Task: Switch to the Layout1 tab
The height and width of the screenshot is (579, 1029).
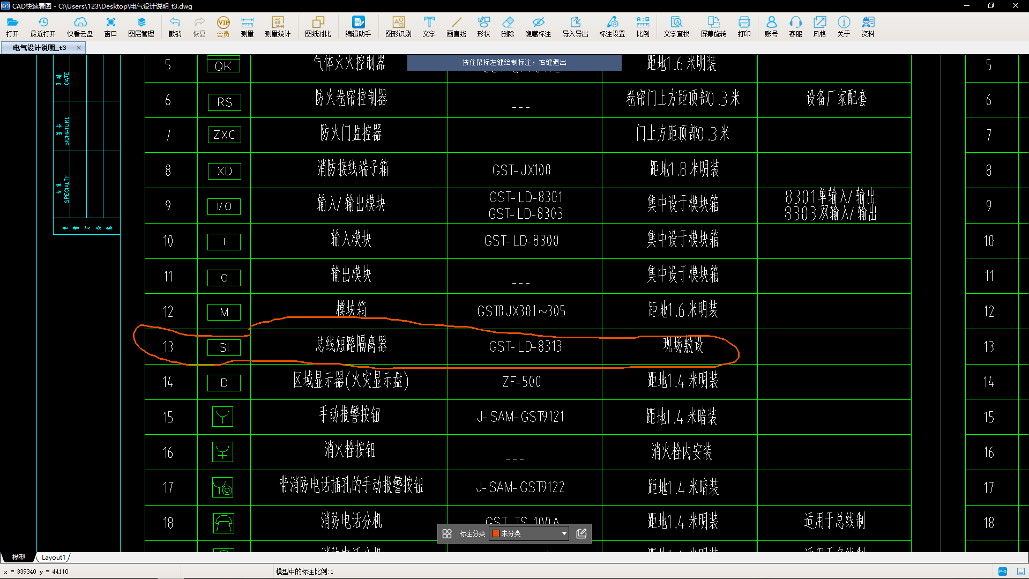Action: click(54, 558)
